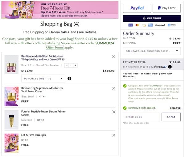Click the Offer Code input field
This screenshot has height=157, width=185.
[141, 117]
